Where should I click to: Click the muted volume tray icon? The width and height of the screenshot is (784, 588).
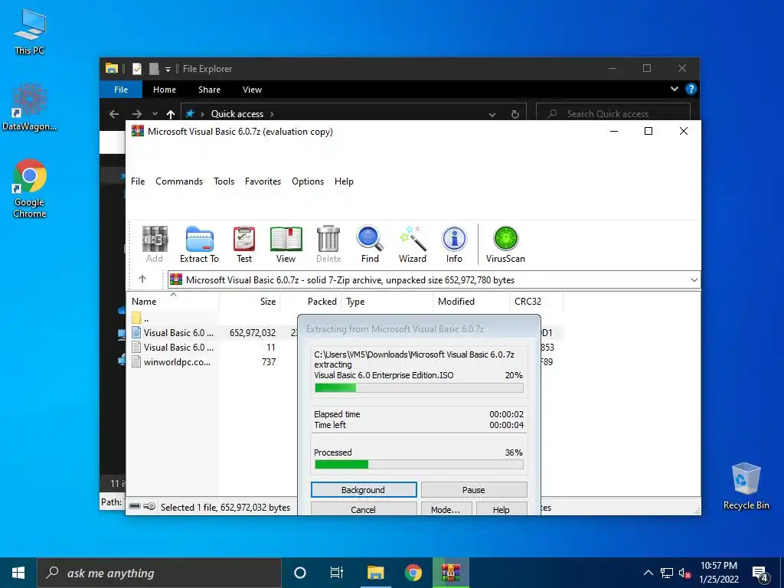(684, 573)
